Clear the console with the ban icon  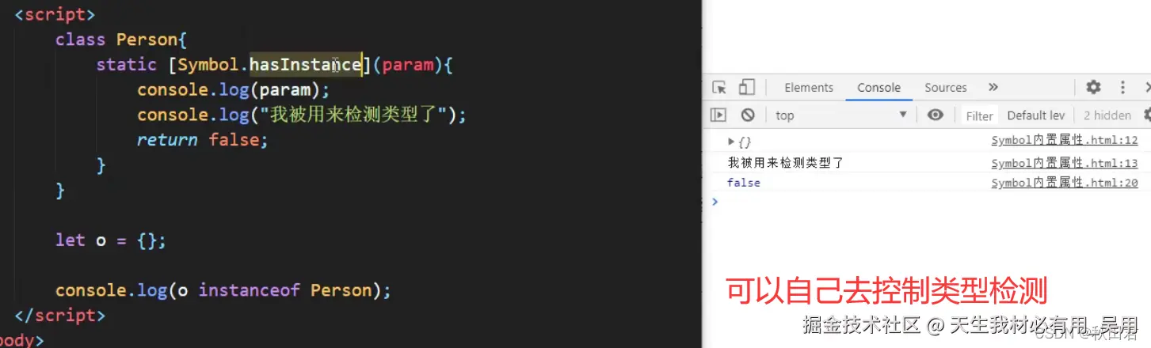[x=748, y=115]
